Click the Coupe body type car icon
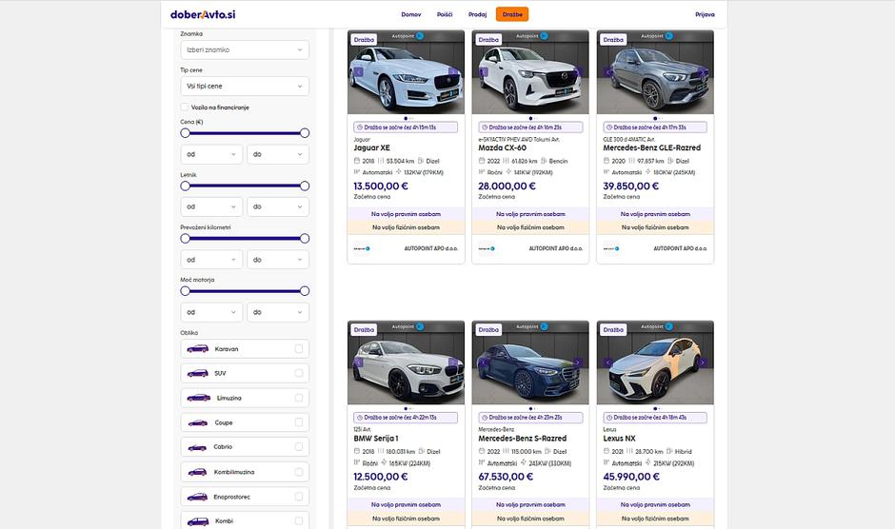The image size is (895, 529). [x=198, y=422]
